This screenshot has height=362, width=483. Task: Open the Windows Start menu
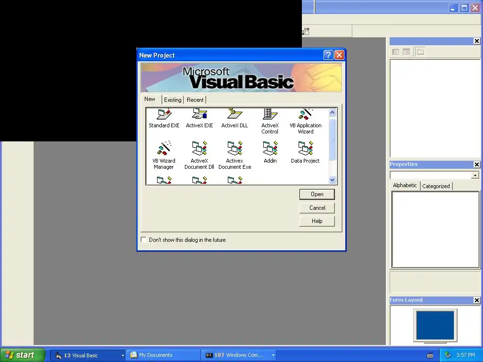(23, 355)
